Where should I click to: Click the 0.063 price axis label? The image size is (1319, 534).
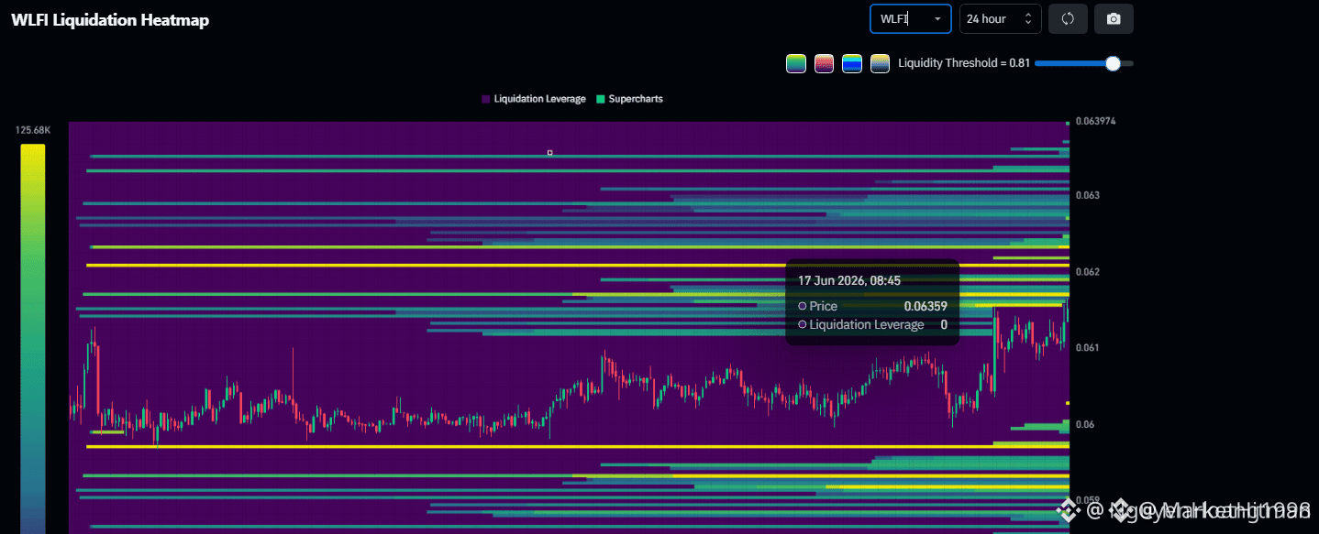click(1088, 195)
